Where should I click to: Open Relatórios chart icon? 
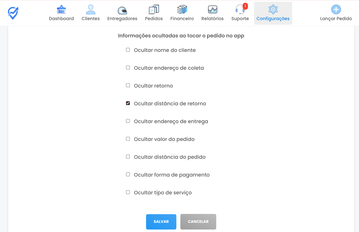tap(212, 10)
